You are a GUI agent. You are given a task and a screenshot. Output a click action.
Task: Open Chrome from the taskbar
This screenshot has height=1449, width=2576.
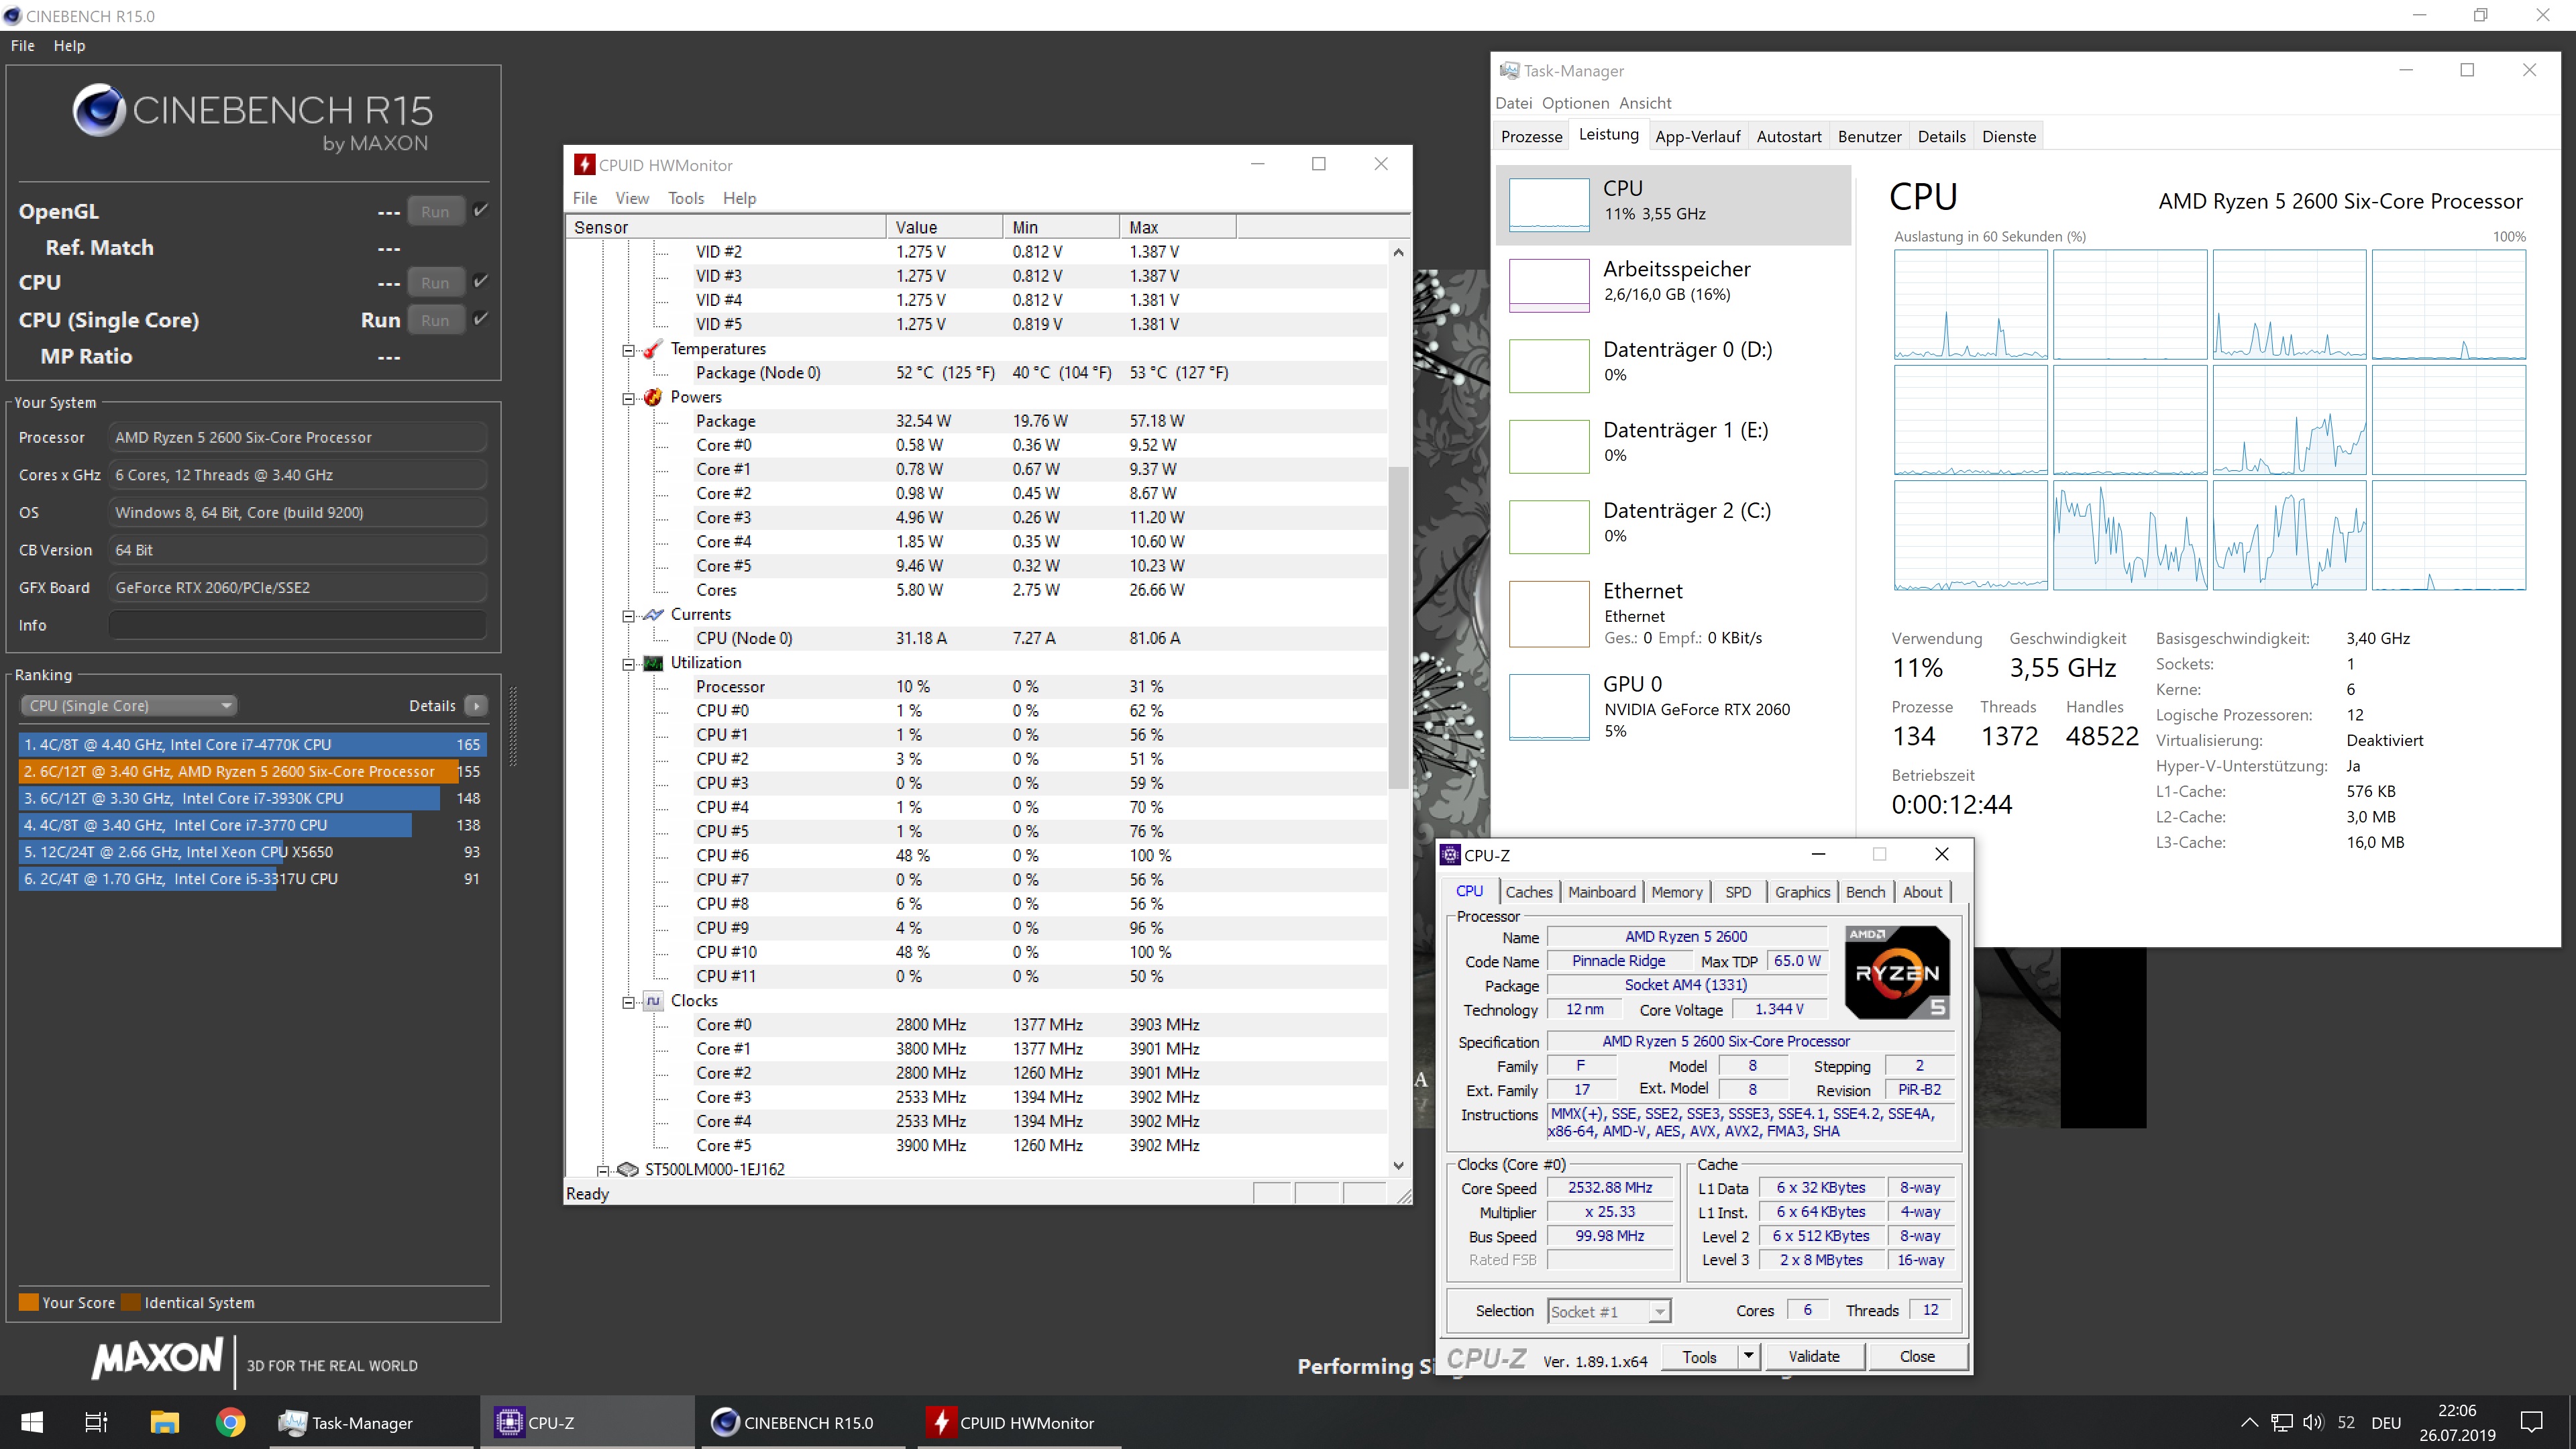pos(230,1422)
